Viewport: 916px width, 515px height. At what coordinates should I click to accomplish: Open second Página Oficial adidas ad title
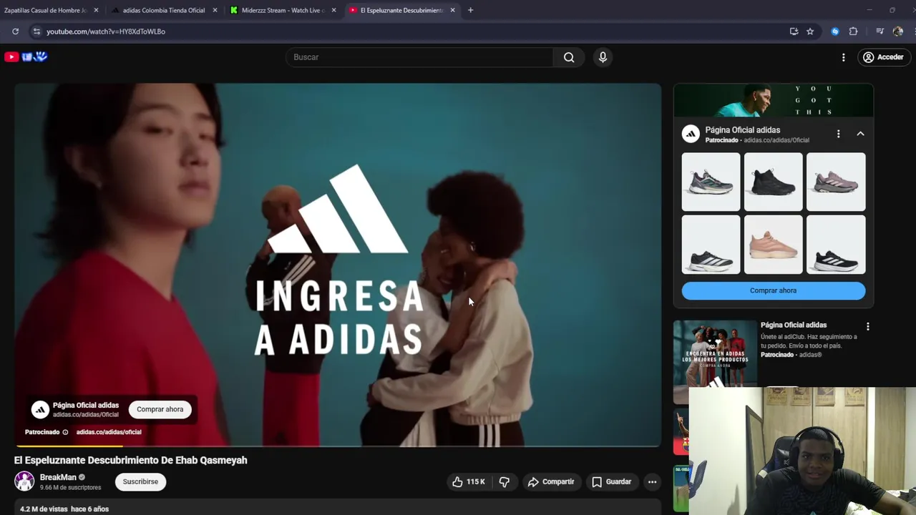[x=793, y=325]
